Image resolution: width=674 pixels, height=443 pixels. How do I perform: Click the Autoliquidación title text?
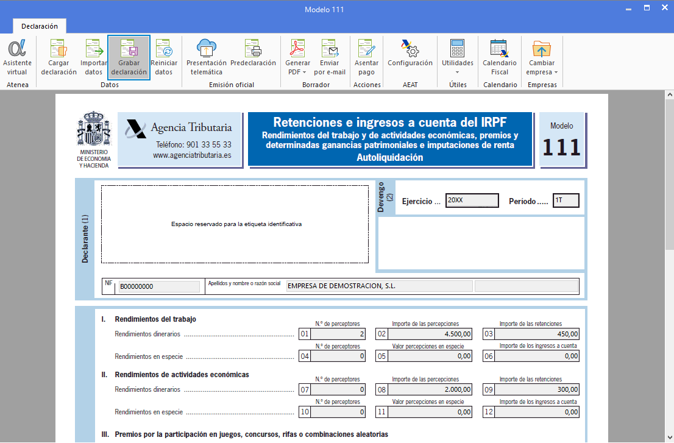[x=390, y=158]
